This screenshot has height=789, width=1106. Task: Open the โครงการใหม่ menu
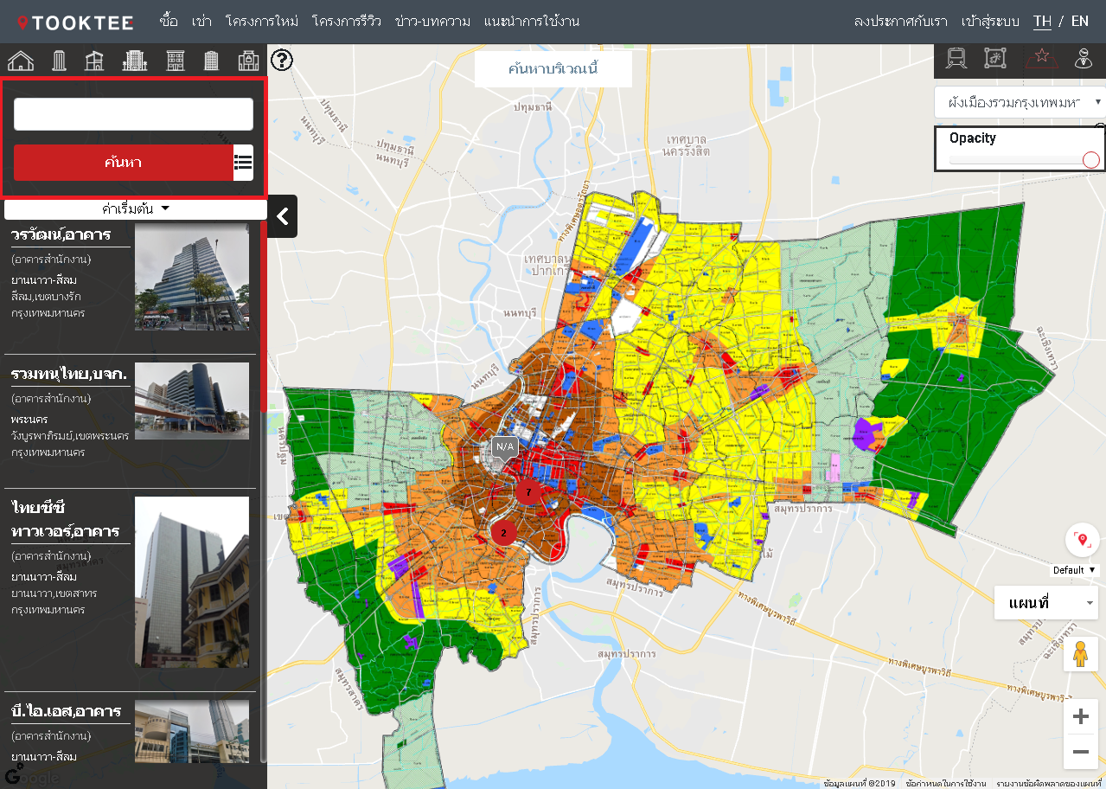[x=261, y=21]
